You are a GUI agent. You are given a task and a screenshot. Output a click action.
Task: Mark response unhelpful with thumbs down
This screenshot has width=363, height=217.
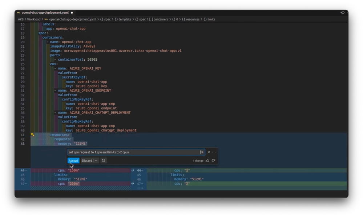tap(213, 161)
